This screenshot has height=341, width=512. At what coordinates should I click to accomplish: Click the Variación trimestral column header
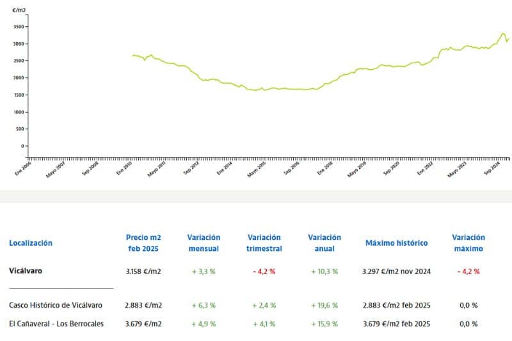[264, 243]
